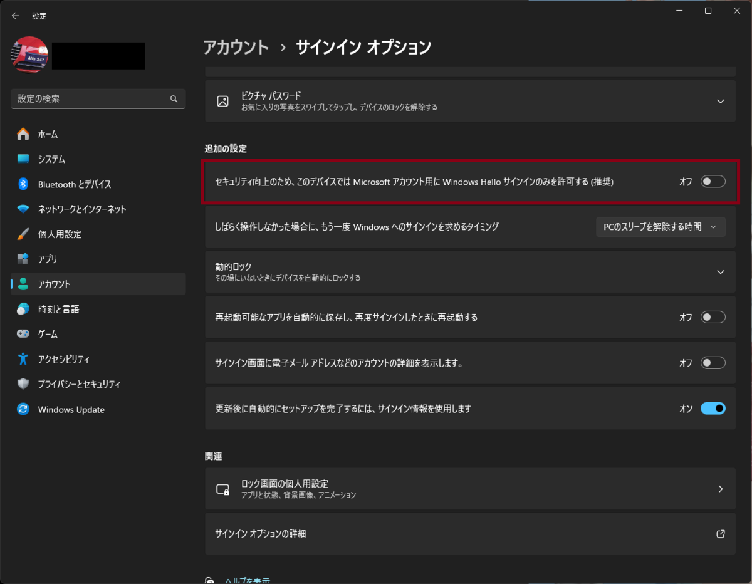This screenshot has height=584, width=752.
Task: Click the external link icon for sign-in options details
Action: (721, 534)
